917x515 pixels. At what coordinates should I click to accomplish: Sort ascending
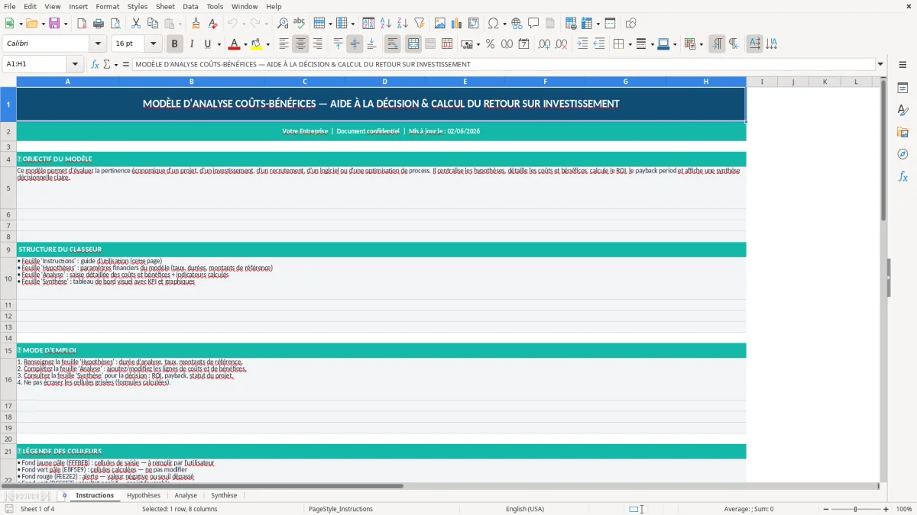[x=386, y=24]
